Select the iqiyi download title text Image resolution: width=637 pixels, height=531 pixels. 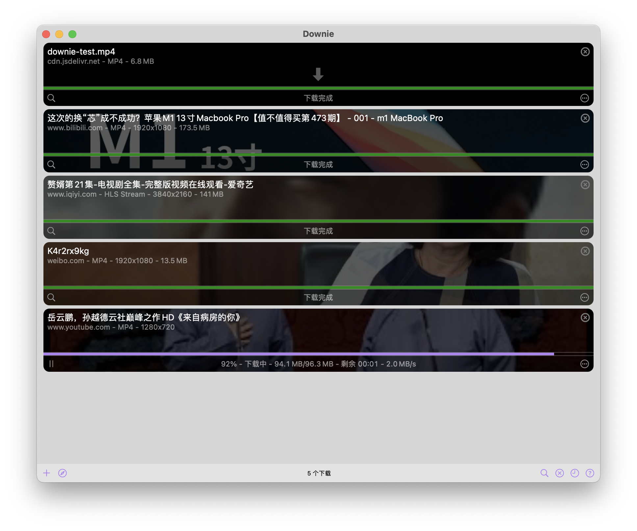(x=150, y=185)
